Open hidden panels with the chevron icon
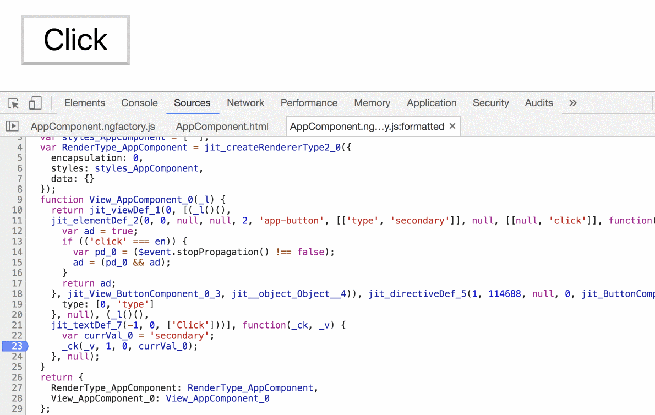 point(572,103)
